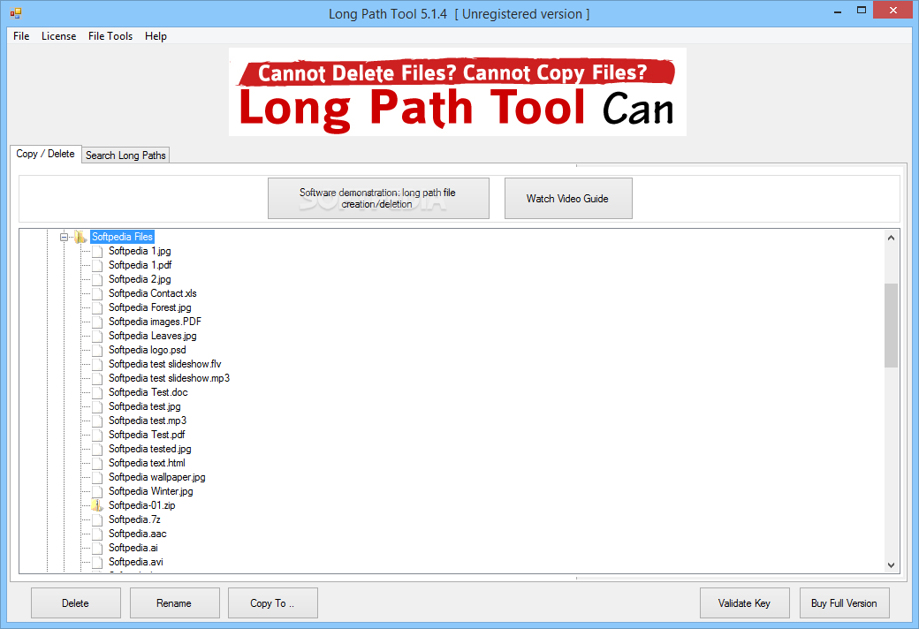The width and height of the screenshot is (919, 629).
Task: Click the file icon beside Softpedia.7z
Action: tap(97, 520)
